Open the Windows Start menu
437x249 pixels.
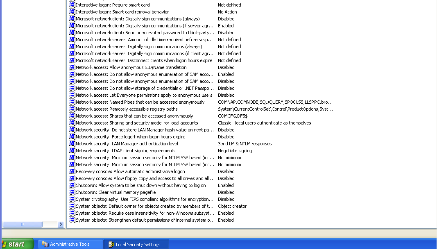[x=17, y=244]
